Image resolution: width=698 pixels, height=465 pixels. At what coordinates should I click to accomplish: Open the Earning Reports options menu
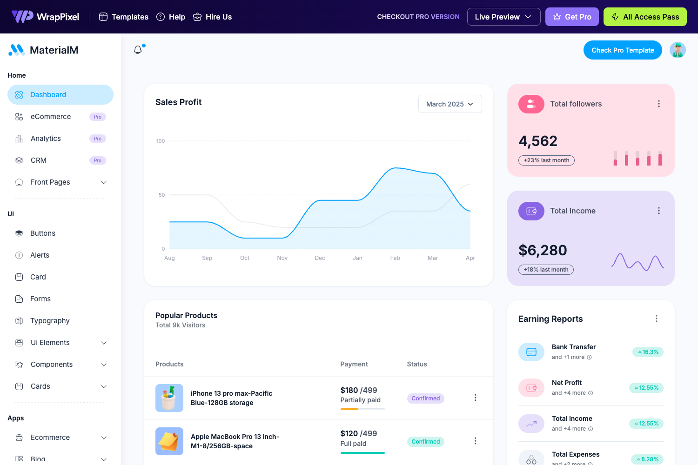(x=657, y=319)
